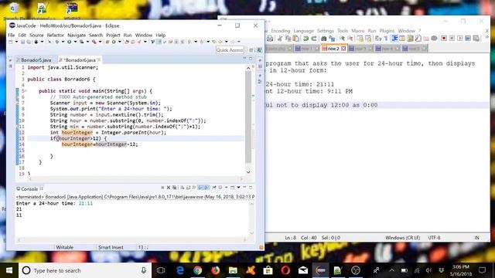Click the Document Map icon in Notepad++
Viewport: 495px width, 278px height.
410,39
